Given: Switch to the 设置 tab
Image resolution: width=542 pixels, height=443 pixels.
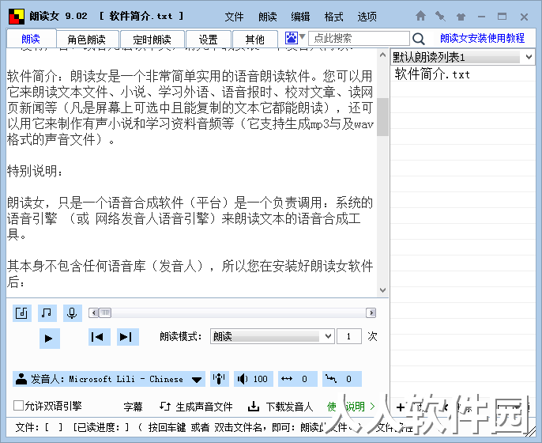Looking at the screenshot, I should (208, 40).
